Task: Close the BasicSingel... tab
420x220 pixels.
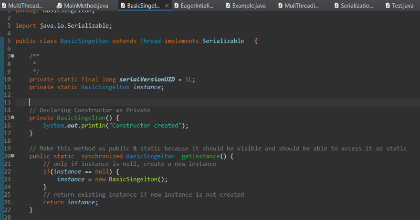Action: (x=167, y=5)
